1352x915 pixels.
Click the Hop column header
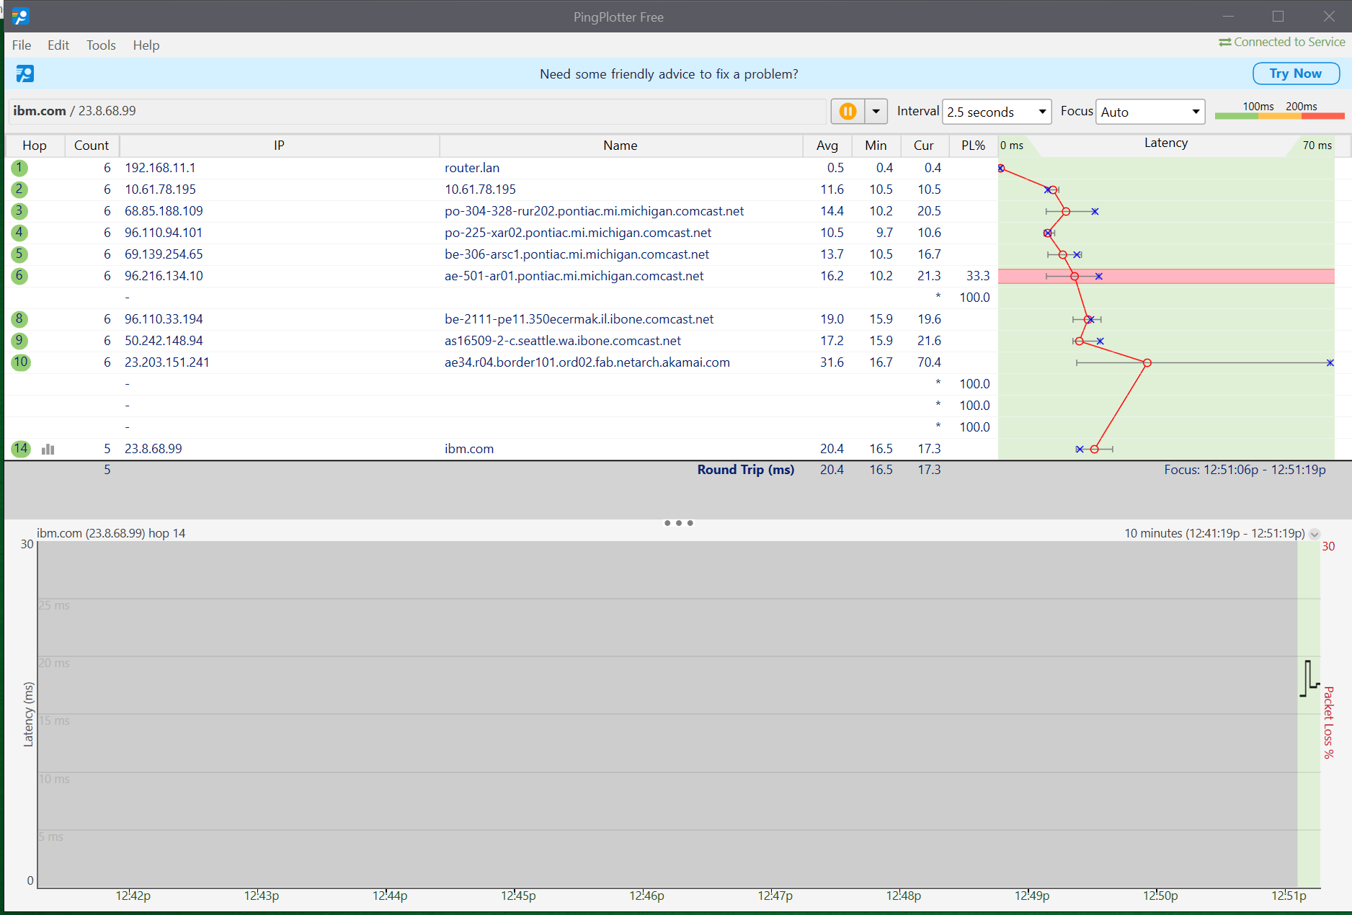tap(35, 146)
